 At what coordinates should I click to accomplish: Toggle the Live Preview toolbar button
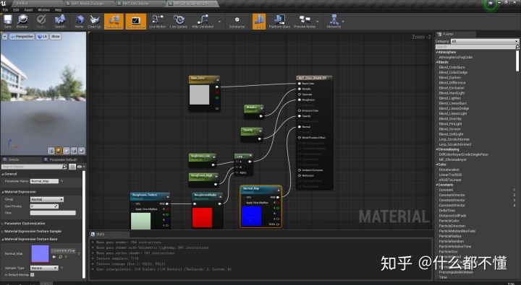tap(135, 21)
